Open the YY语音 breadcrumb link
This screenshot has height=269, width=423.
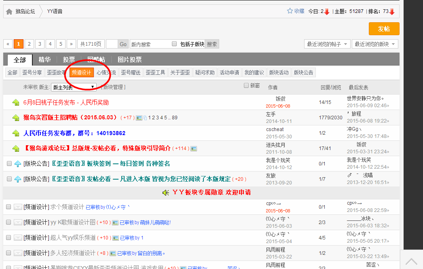(x=55, y=11)
